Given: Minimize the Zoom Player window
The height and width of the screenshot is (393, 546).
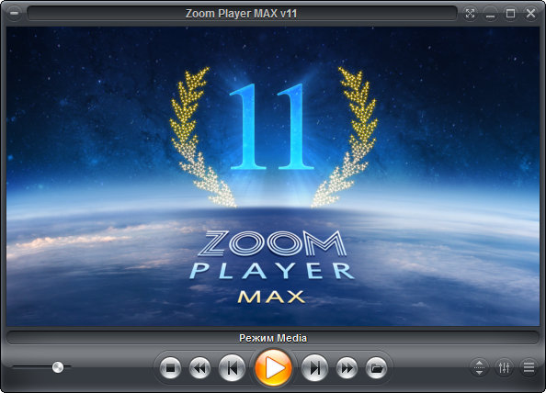Looking at the screenshot, I should tap(490, 14).
